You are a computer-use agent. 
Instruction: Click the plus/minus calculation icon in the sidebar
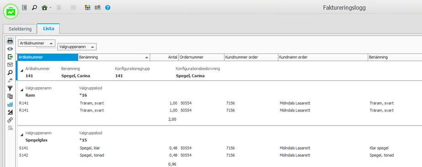pyautogui.click(x=10, y=112)
